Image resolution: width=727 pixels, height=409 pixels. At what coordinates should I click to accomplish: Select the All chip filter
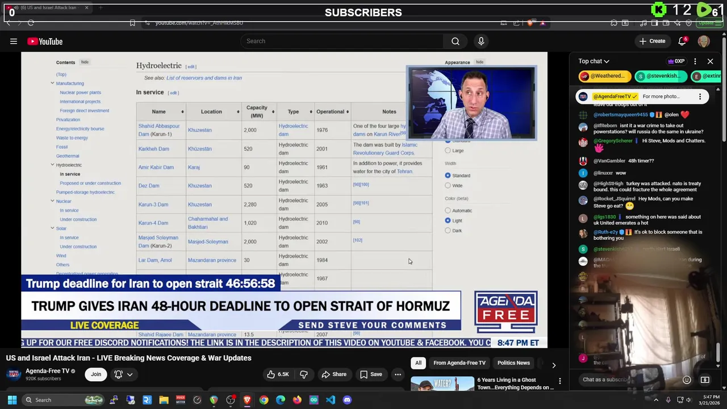point(418,363)
